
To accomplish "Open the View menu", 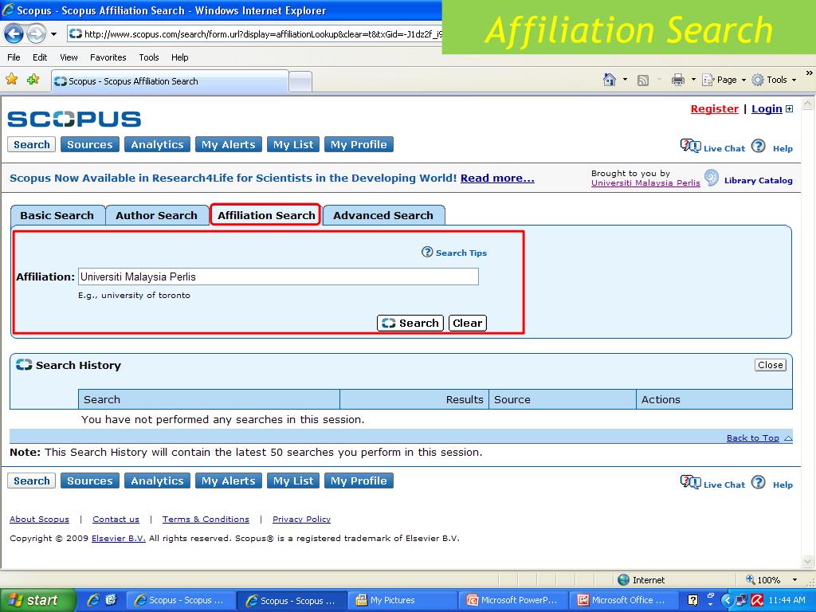I will pyautogui.click(x=69, y=57).
